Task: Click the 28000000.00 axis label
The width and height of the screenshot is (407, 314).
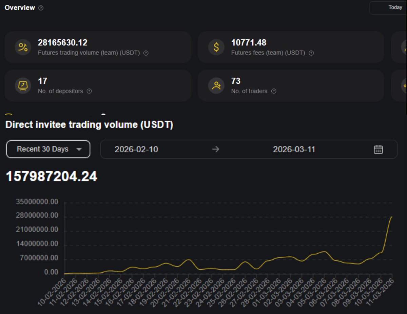Action: [x=37, y=216]
